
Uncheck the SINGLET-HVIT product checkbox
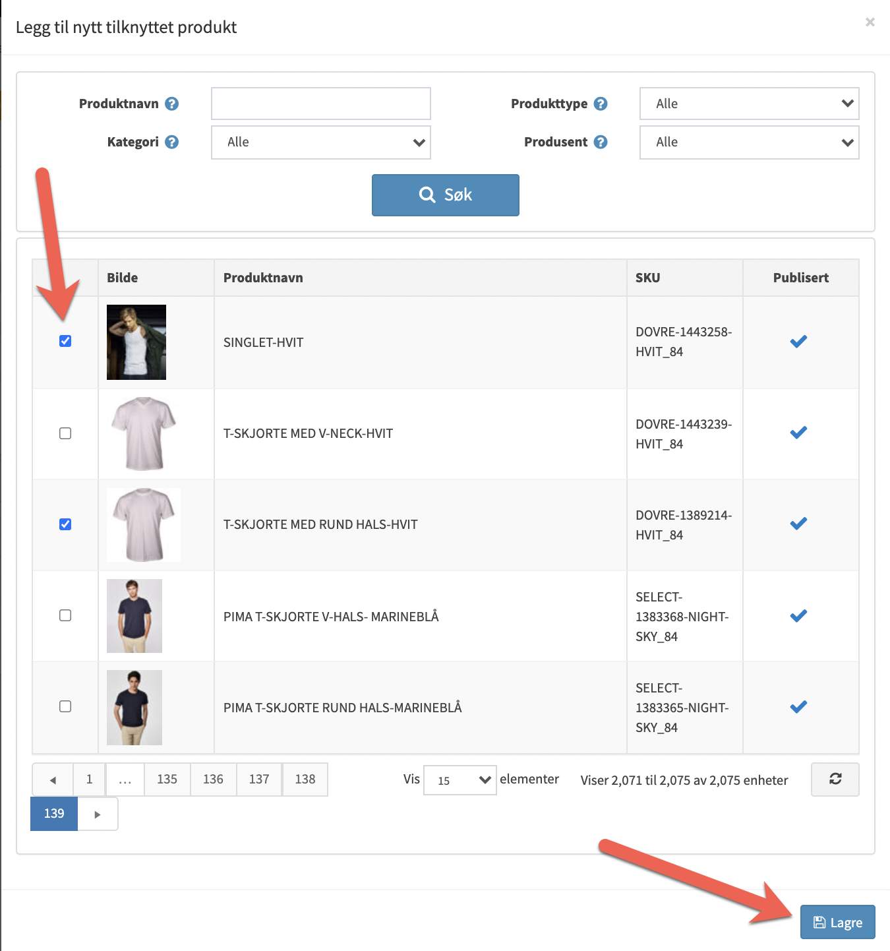pyautogui.click(x=65, y=341)
